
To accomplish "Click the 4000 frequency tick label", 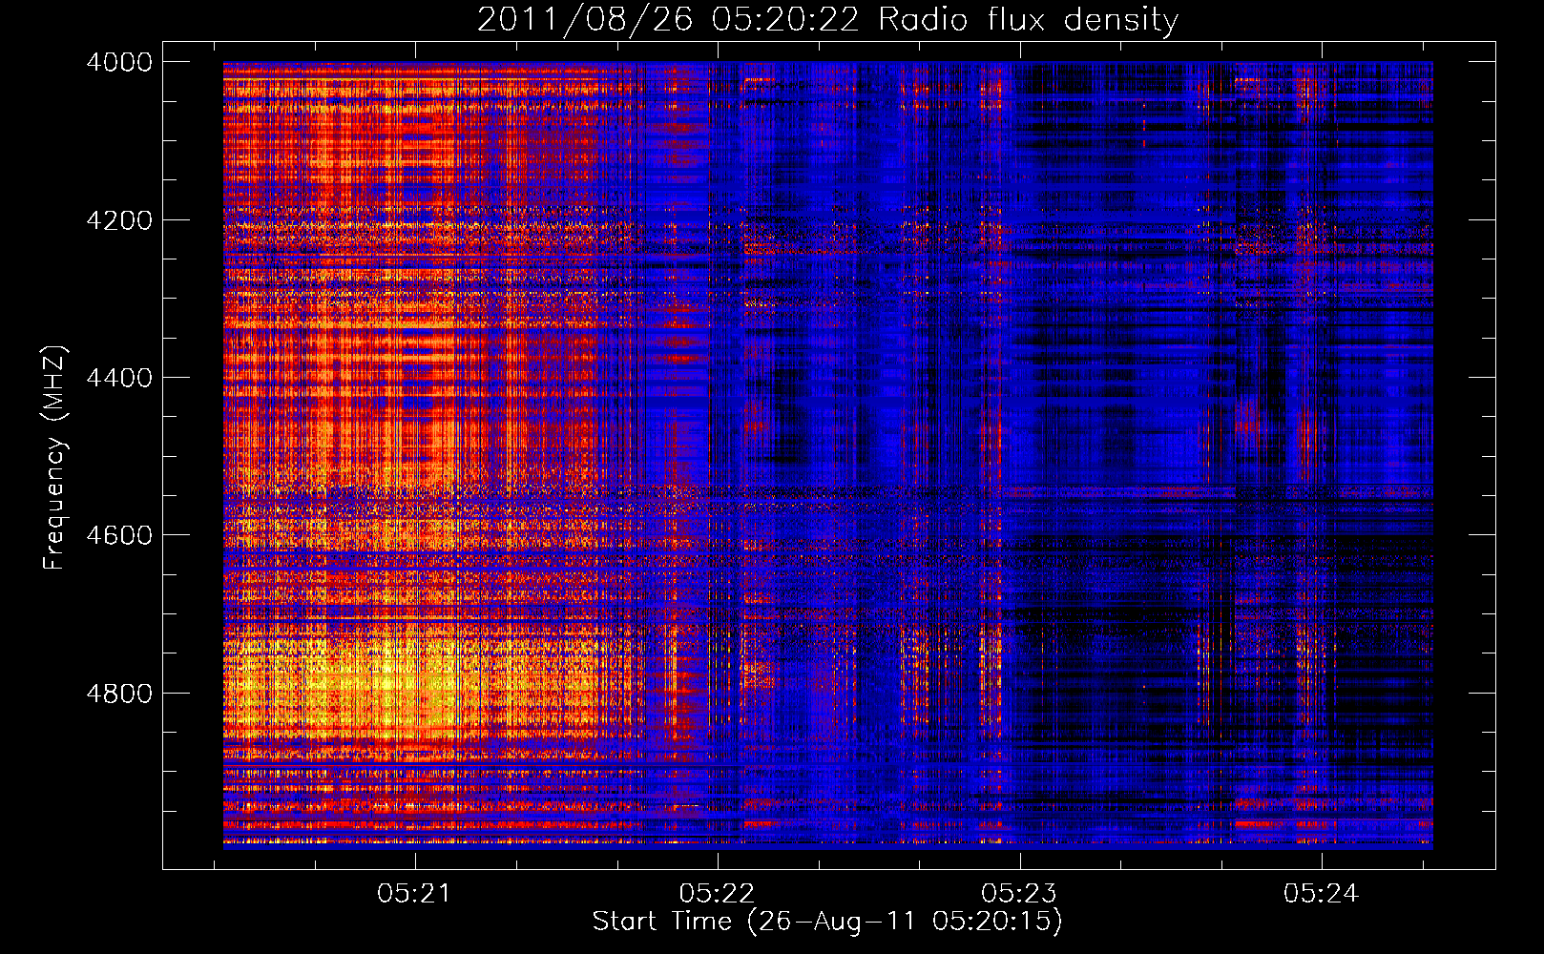I will click(119, 62).
